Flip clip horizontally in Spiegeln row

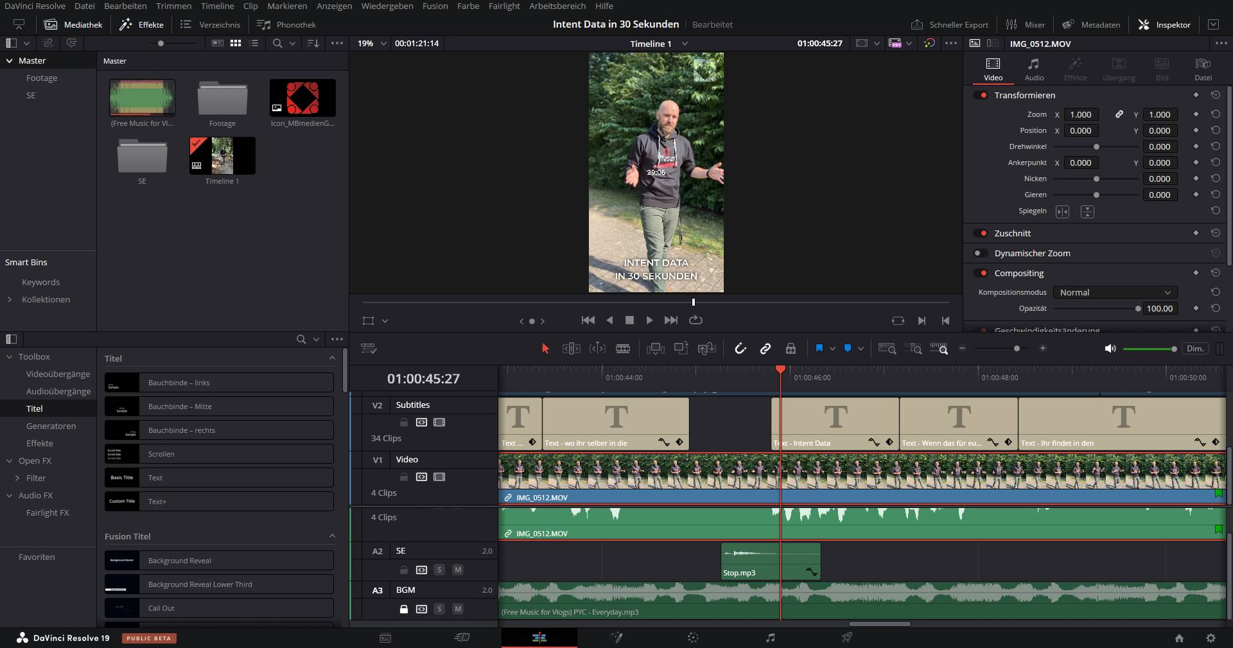[1062, 211]
